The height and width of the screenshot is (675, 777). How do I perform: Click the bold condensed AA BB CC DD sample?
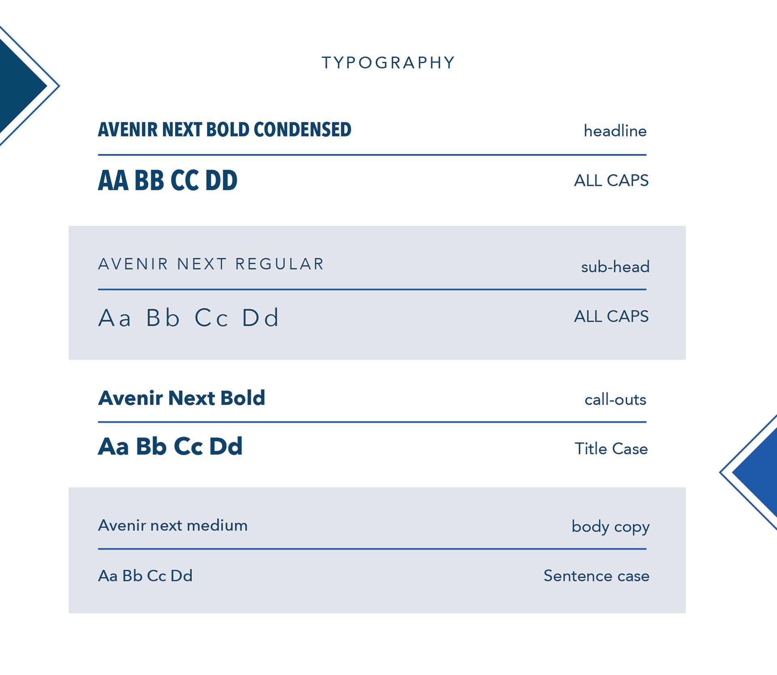click(168, 180)
